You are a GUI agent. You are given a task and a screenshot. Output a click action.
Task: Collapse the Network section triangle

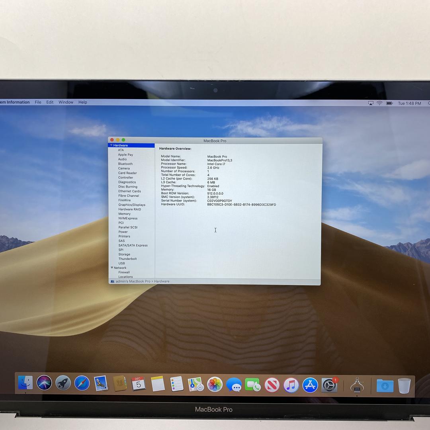coord(112,268)
